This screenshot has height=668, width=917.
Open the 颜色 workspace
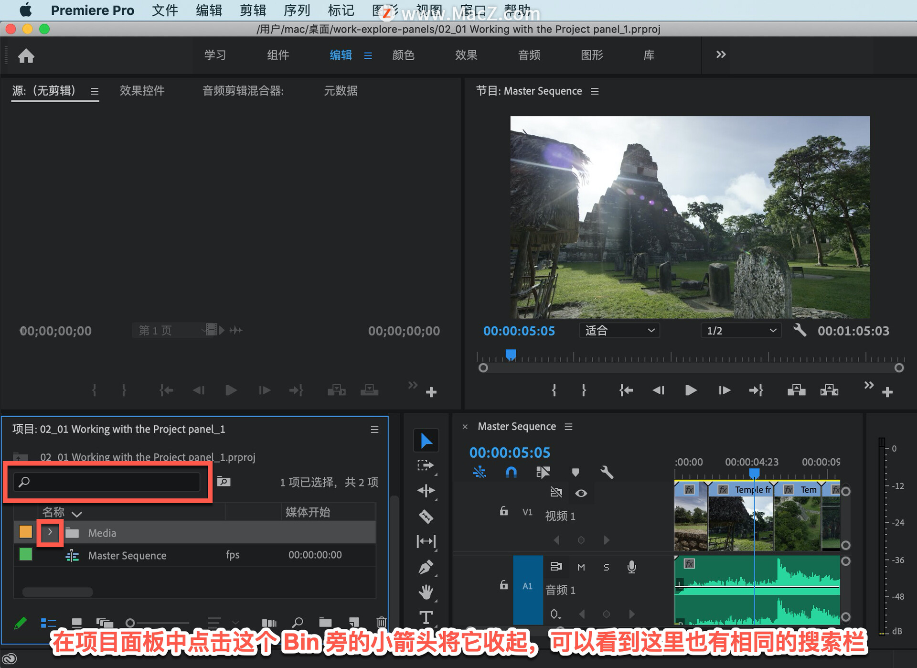[403, 55]
